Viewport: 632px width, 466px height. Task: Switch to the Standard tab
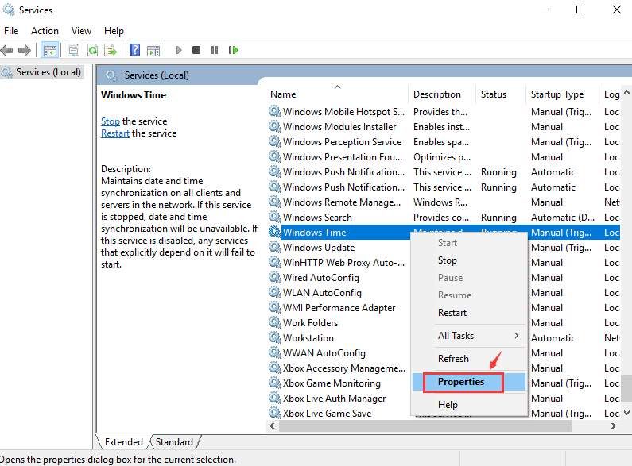(174, 442)
